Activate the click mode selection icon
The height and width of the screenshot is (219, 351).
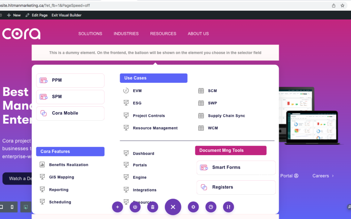(x=26, y=207)
